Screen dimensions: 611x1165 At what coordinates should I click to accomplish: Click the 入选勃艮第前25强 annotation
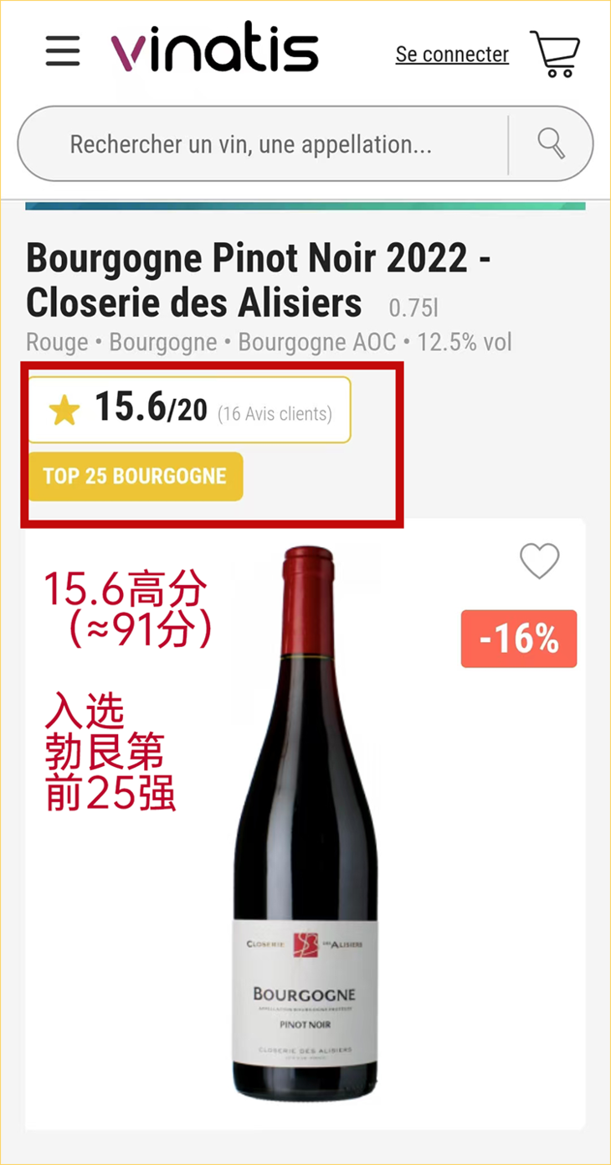[x=110, y=752]
